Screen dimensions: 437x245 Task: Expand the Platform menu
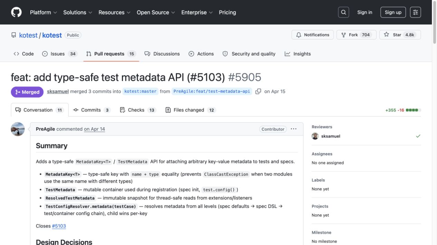[x=43, y=12]
